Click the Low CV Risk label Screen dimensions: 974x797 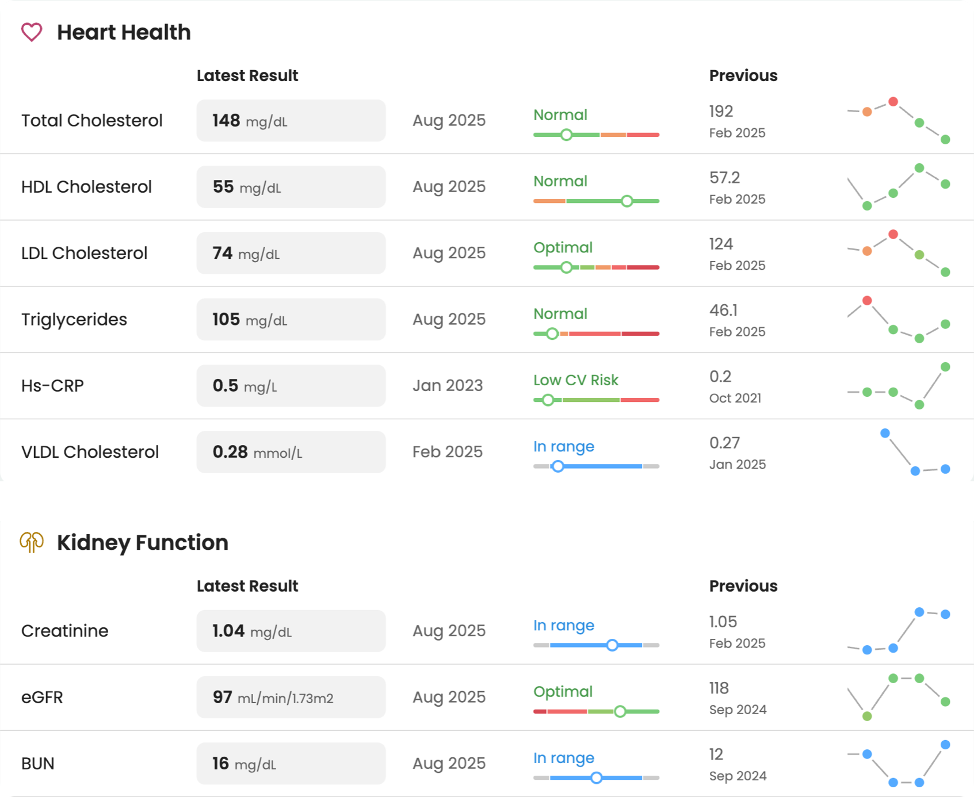click(x=575, y=380)
